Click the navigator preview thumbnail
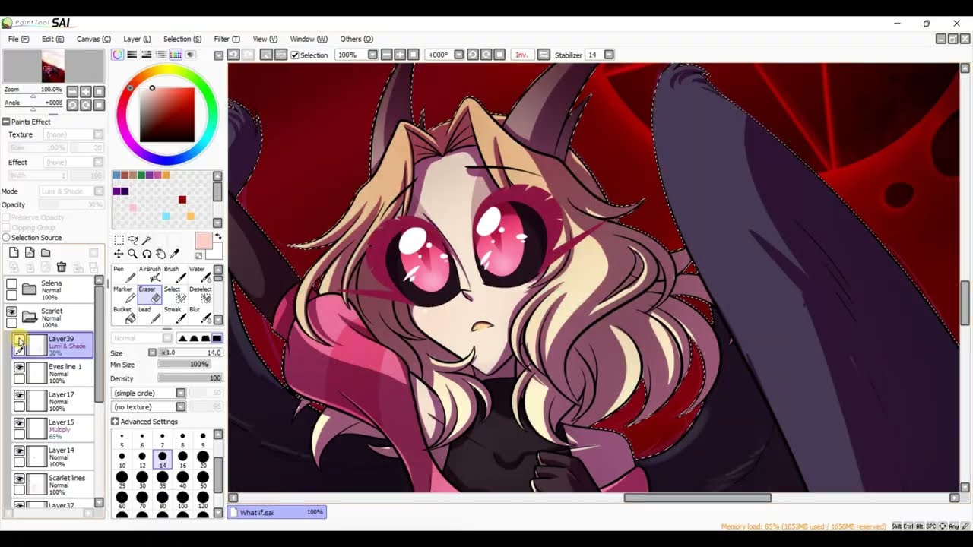The height and width of the screenshot is (547, 973). click(53, 67)
